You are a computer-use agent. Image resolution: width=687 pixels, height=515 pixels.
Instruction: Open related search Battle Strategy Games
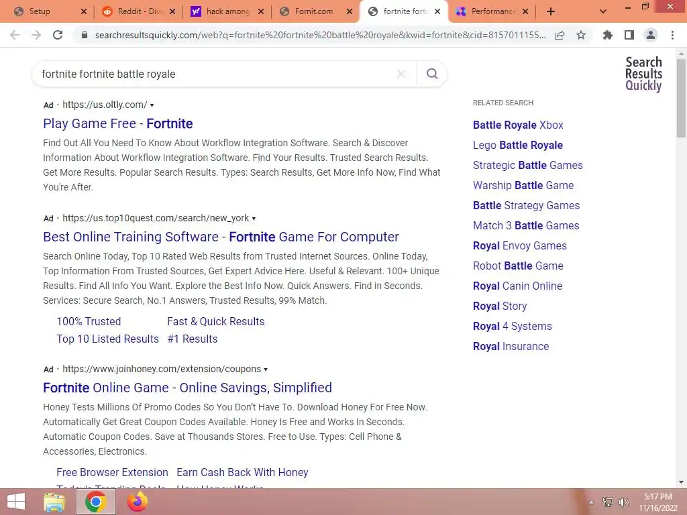coord(526,206)
